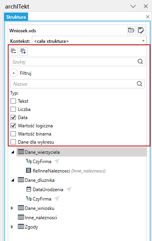The image size is (152, 241).
Task: Close the archITekt pane
Action: 145,6
